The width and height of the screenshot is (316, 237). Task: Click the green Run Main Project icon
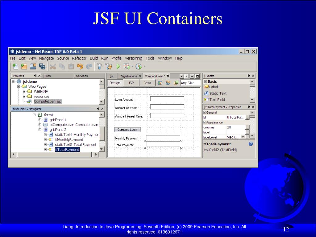coord(118,66)
